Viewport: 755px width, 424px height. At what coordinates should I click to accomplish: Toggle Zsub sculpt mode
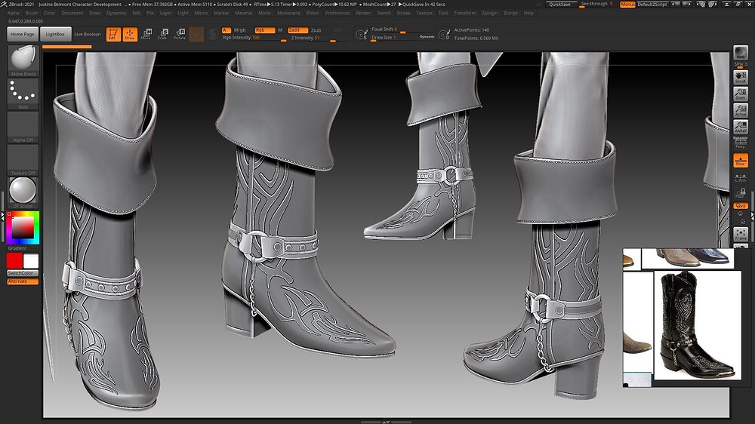pos(316,30)
